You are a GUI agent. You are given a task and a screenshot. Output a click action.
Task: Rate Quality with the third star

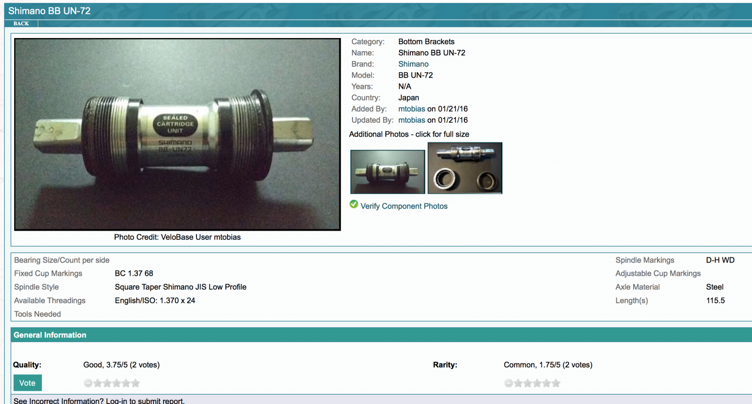coord(117,383)
